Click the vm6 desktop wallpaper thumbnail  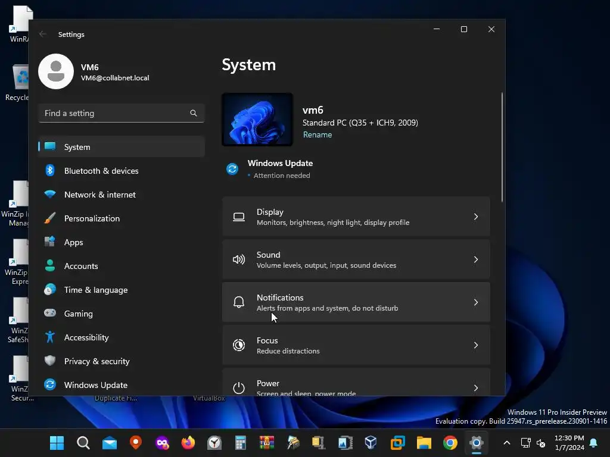point(257,119)
